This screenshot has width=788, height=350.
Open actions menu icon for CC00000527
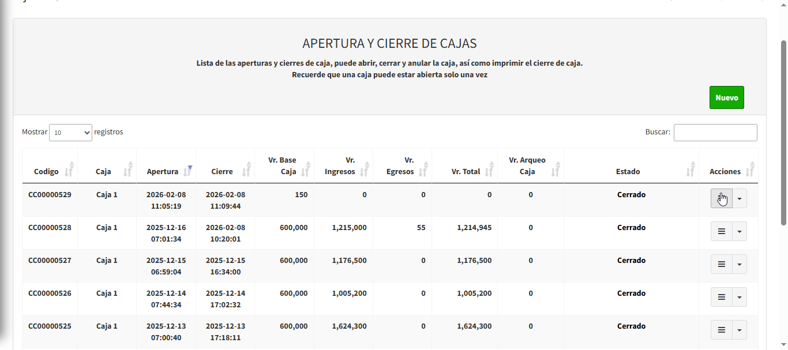[x=721, y=264]
